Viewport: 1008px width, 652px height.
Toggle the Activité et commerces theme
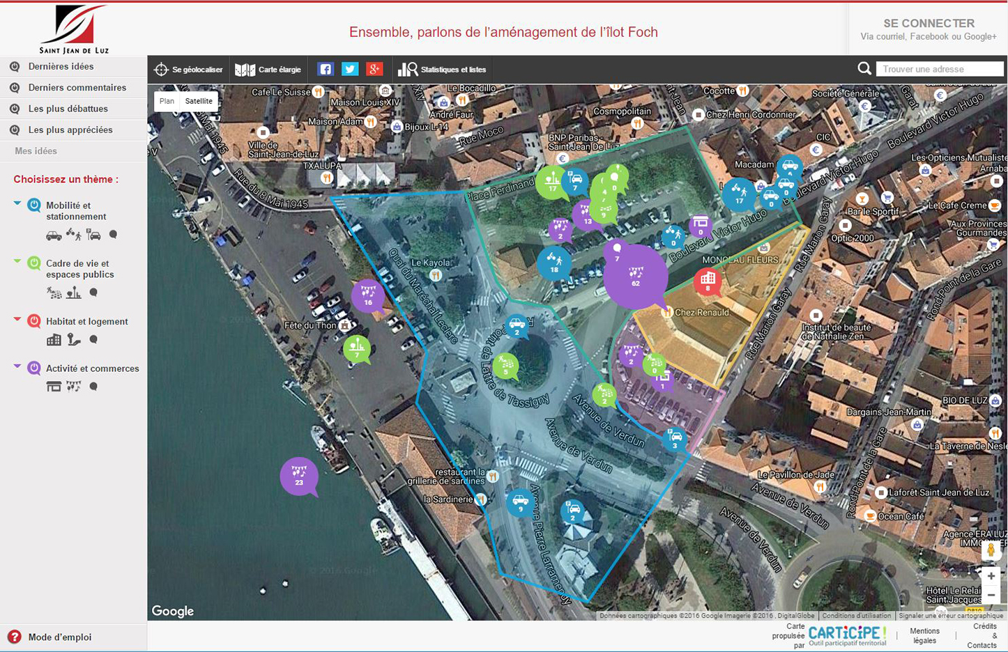click(x=34, y=368)
